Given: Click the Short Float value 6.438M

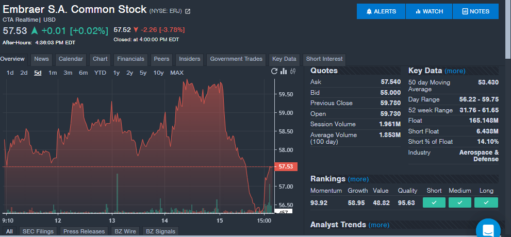Looking at the screenshot, I should (487, 131).
